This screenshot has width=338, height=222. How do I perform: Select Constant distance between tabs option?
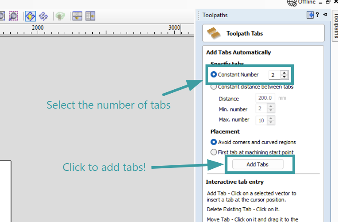click(213, 87)
